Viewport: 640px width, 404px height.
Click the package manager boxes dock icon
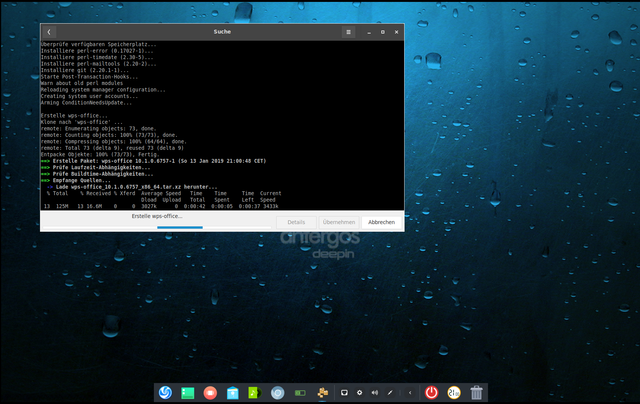[323, 393]
